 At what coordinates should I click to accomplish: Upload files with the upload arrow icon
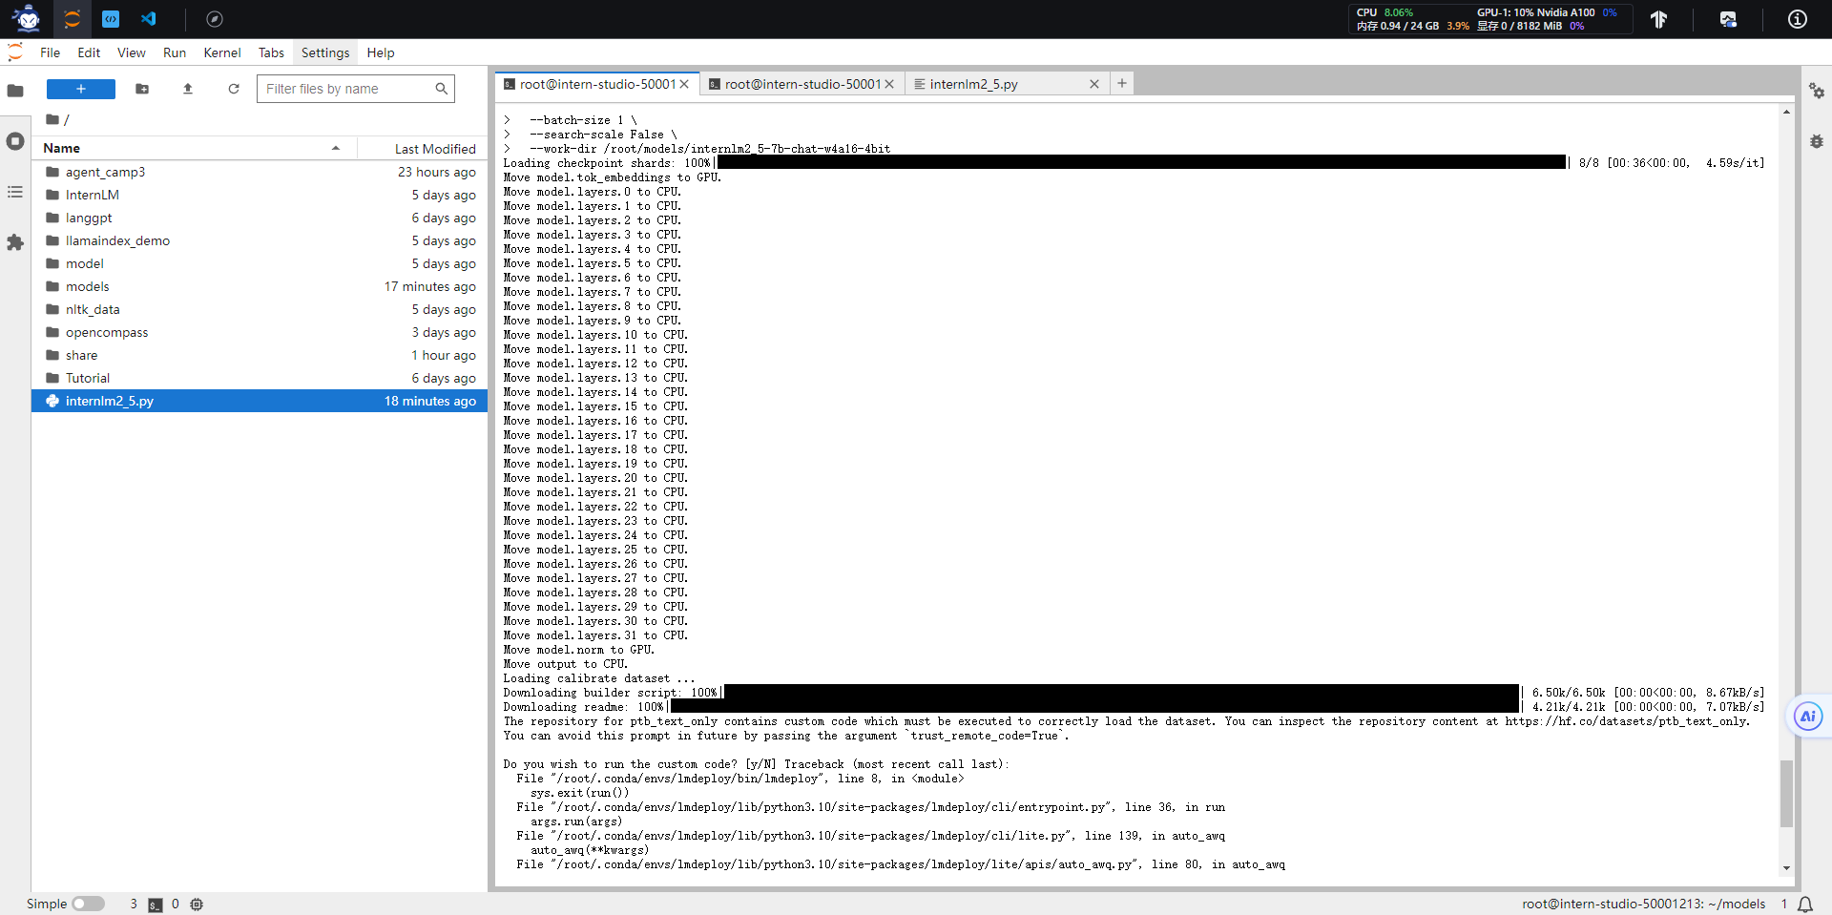pos(188,89)
